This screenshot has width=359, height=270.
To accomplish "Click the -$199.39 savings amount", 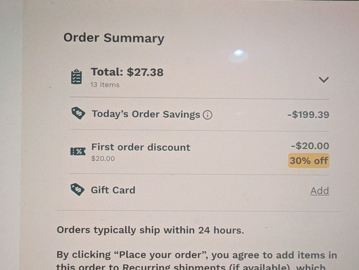I will (x=308, y=114).
